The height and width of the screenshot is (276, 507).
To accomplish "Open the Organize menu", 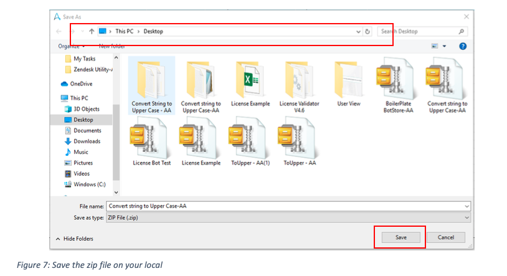I will point(72,46).
